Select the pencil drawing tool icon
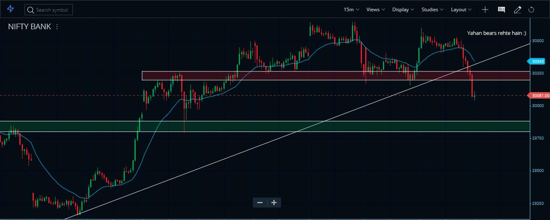The width and height of the screenshot is (550, 220). click(517, 10)
